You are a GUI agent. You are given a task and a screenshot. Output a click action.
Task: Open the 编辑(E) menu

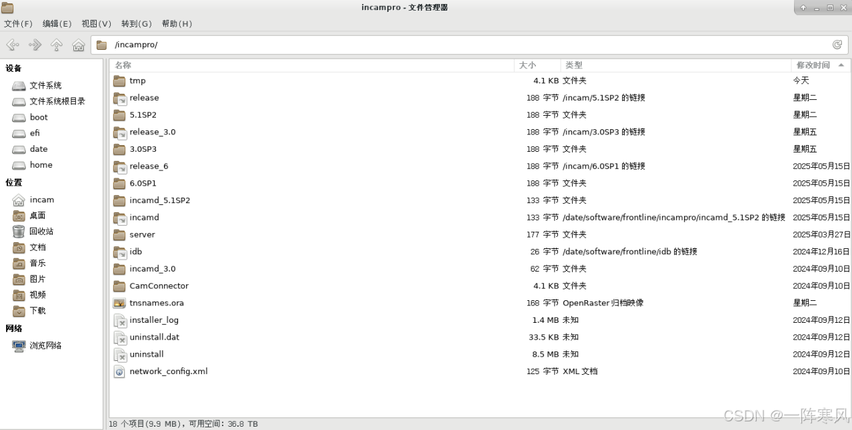pyautogui.click(x=57, y=24)
